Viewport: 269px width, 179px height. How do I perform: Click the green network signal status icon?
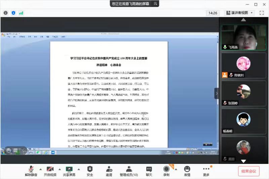[x=21, y=13]
